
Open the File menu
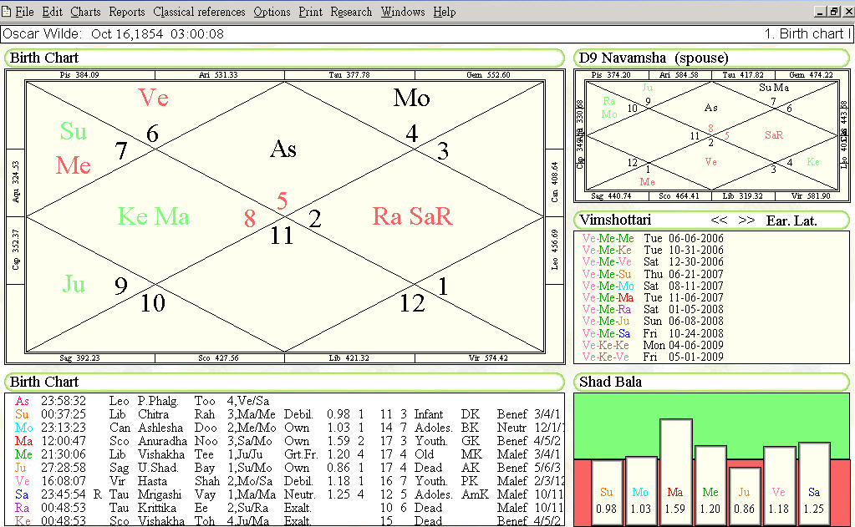tap(24, 12)
